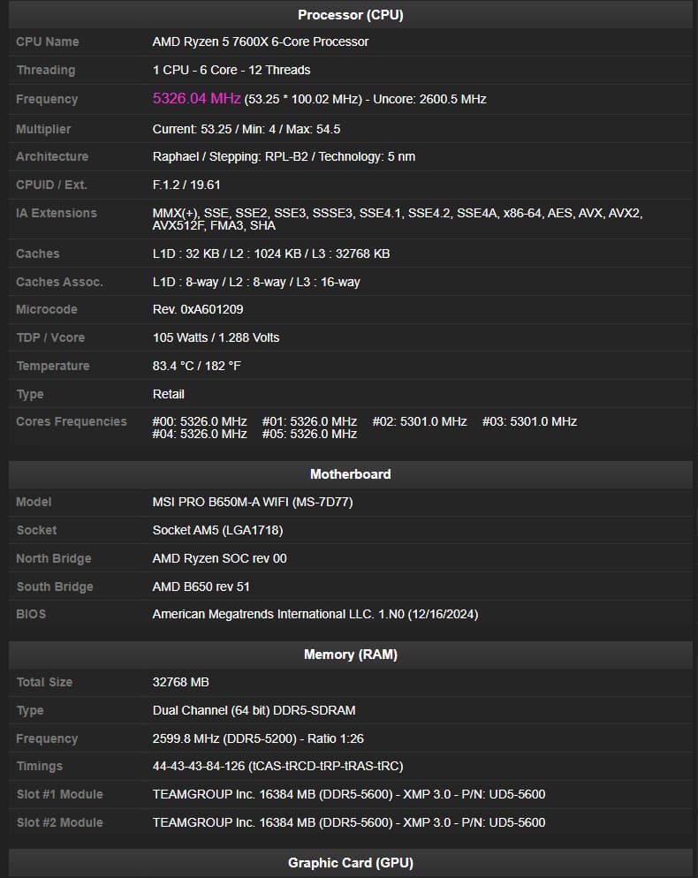Click the Cores Frequencies row label
Viewport: 698px width, 878px height.
tap(72, 421)
